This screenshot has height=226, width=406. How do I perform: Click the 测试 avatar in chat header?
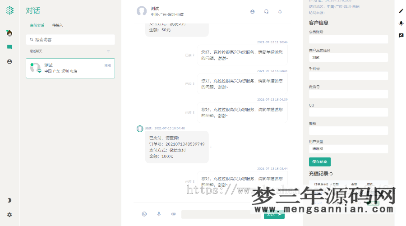pos(142,11)
